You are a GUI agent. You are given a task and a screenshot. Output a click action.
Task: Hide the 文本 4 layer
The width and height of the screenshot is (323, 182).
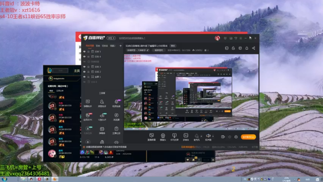[x=84, y=56]
